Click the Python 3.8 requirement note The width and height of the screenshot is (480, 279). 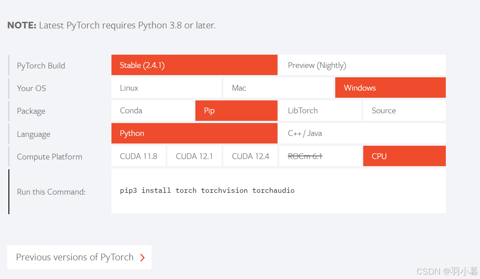[111, 25]
